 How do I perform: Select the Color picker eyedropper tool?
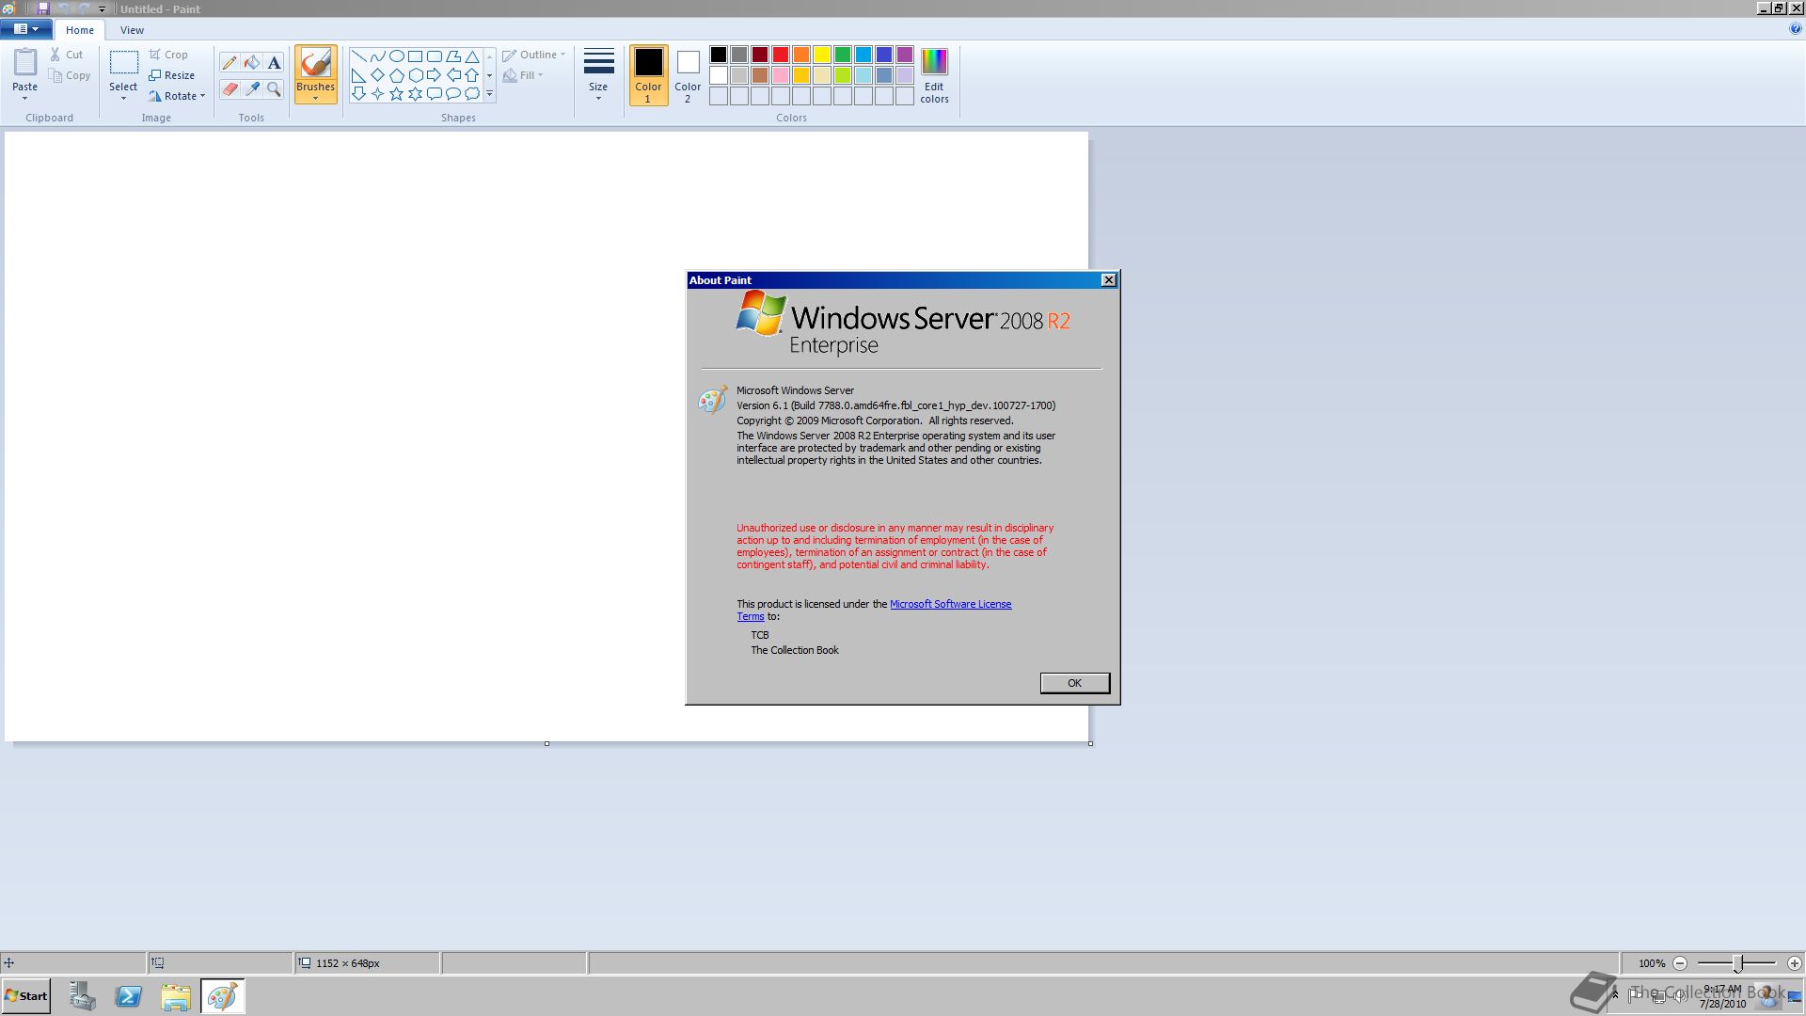pyautogui.click(x=252, y=89)
